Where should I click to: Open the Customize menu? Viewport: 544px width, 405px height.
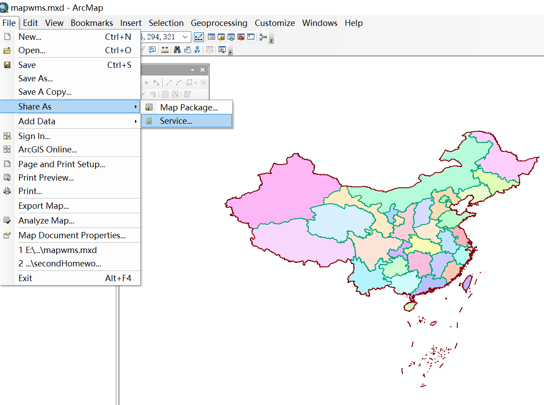(x=275, y=23)
